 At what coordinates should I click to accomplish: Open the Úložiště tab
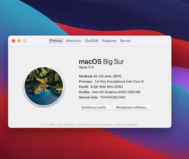[x=91, y=41]
